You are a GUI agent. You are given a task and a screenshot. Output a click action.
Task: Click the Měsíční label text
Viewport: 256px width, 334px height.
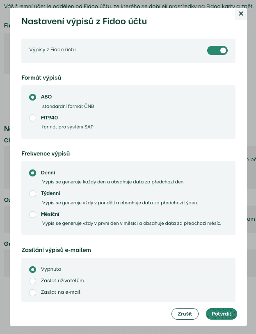pos(50,214)
